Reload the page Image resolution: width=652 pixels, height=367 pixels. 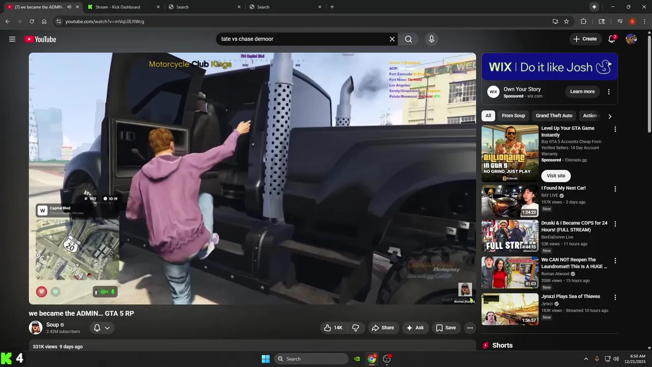(x=32, y=21)
